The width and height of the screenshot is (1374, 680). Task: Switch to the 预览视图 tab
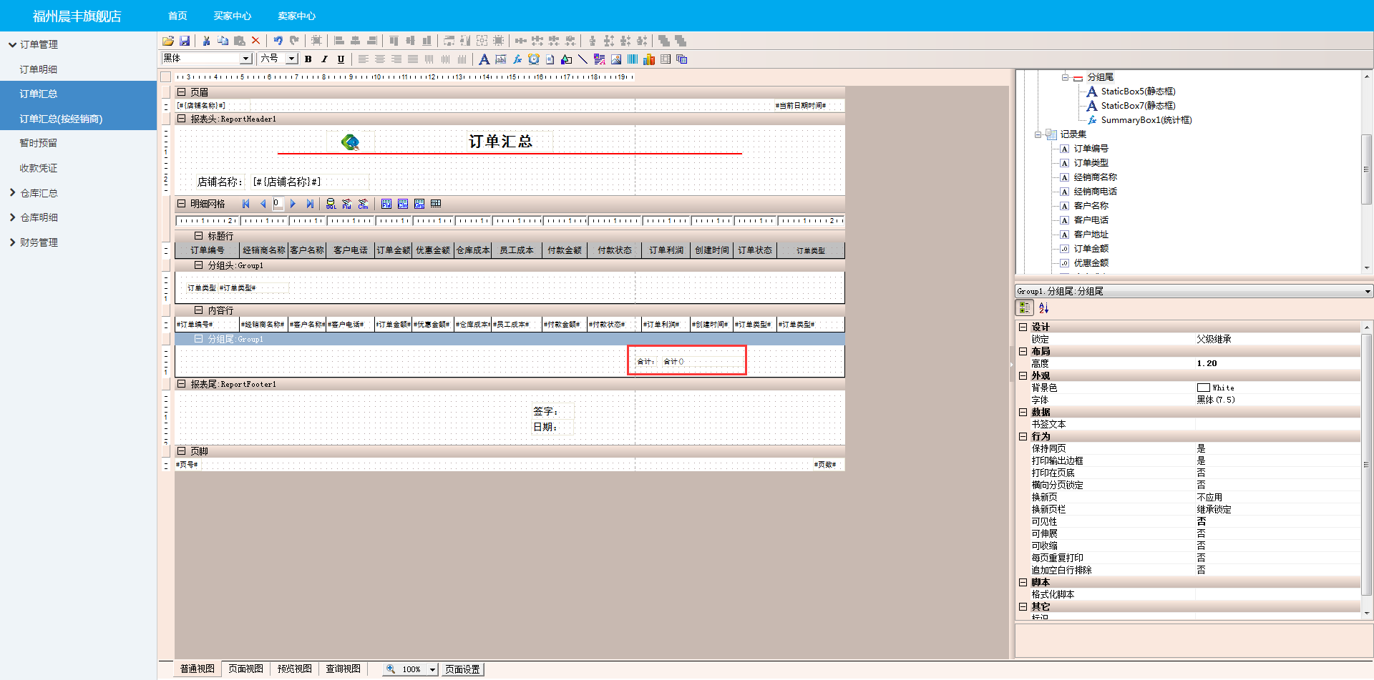[x=294, y=669]
